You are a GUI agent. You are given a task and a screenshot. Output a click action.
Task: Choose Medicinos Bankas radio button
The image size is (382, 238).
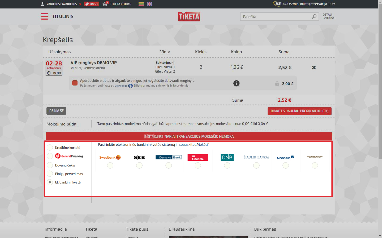[315, 165]
